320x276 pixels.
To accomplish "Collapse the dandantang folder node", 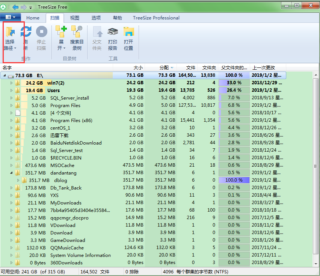I will pos(11,173).
